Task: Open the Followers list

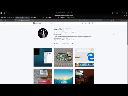Action: [65, 32]
